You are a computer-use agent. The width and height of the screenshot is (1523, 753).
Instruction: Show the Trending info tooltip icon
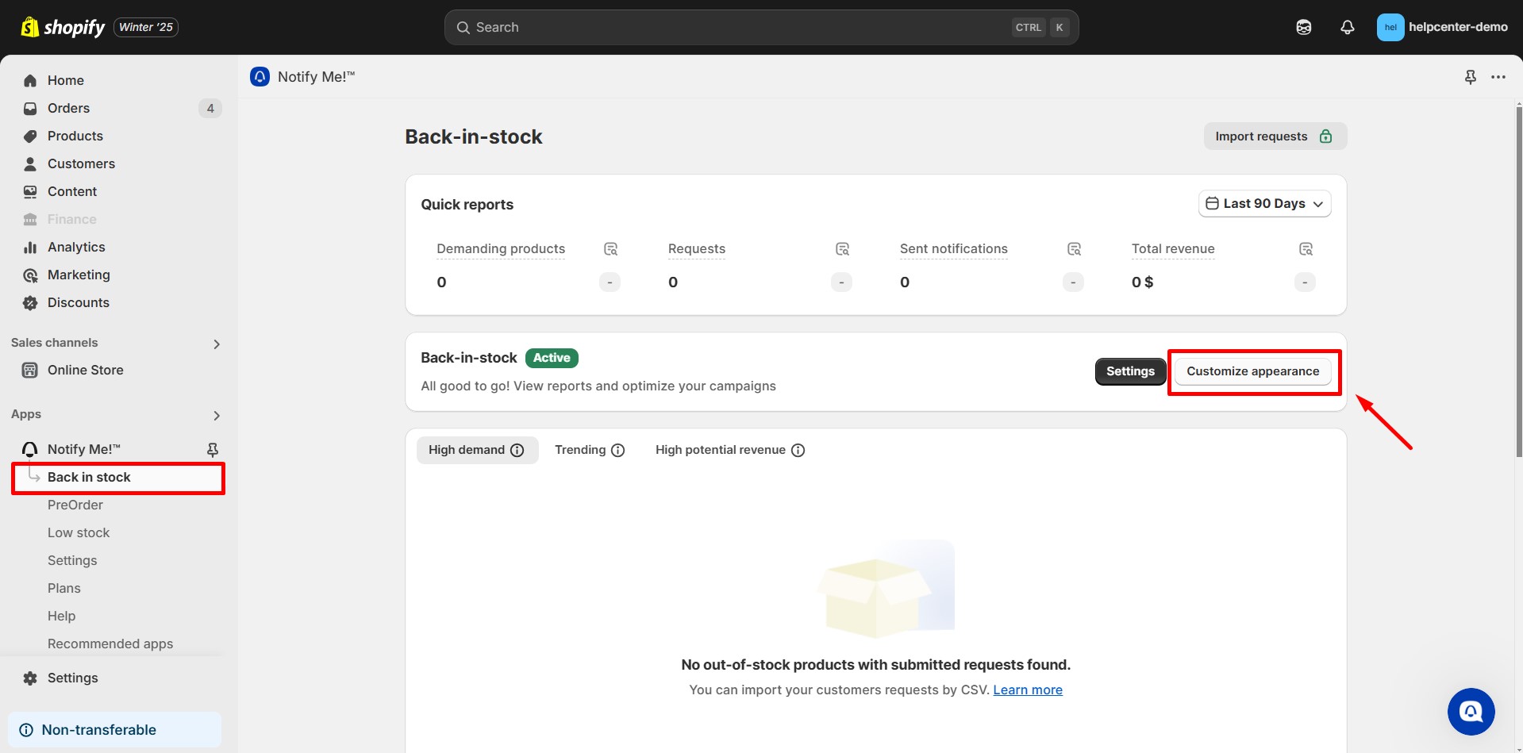point(618,451)
